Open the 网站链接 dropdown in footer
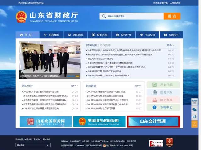Image resolution: width=201 pixels, height=150 pixels. pyautogui.click(x=33, y=145)
